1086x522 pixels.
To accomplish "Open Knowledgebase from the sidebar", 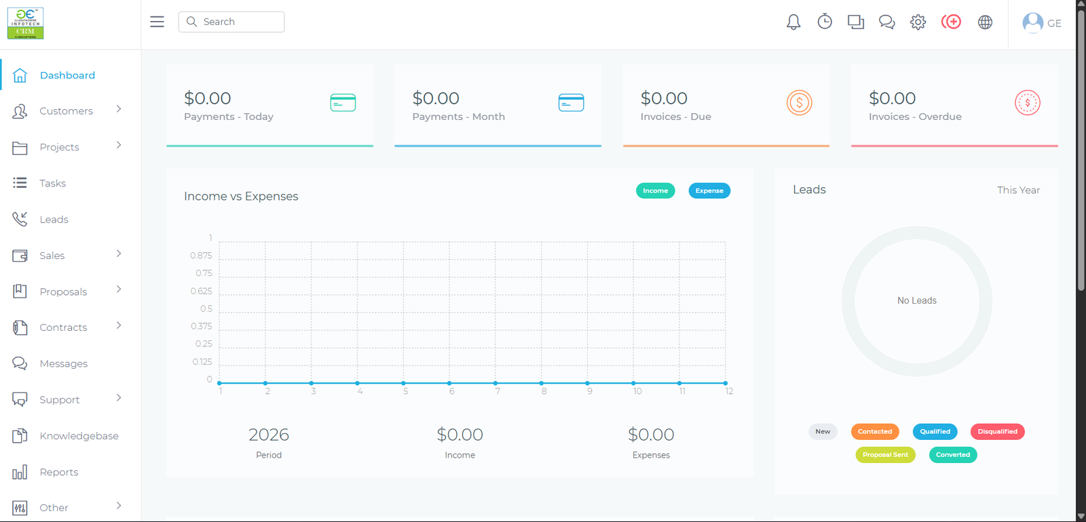I will [79, 436].
